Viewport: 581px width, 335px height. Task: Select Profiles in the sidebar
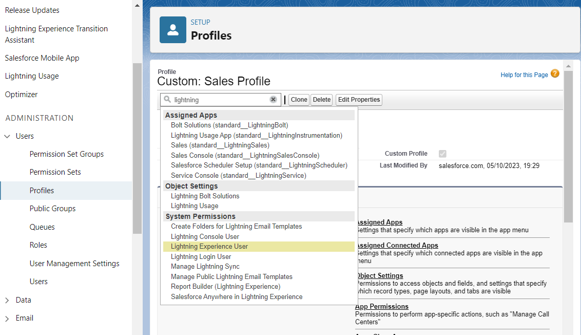(66, 191)
